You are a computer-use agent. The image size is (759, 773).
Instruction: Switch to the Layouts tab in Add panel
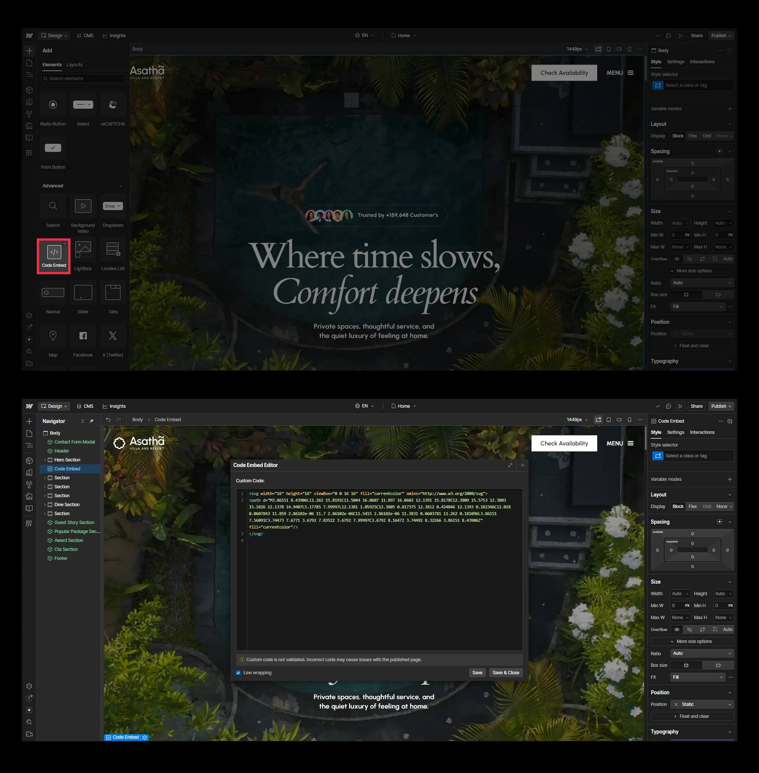click(74, 65)
